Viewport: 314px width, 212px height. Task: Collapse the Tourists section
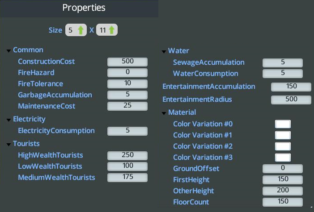pyautogui.click(x=9, y=144)
